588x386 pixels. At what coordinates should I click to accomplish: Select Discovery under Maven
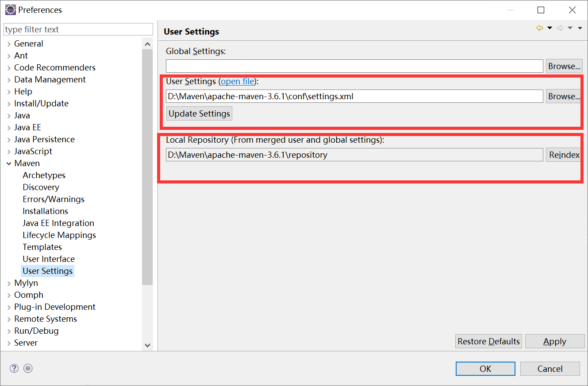point(41,187)
